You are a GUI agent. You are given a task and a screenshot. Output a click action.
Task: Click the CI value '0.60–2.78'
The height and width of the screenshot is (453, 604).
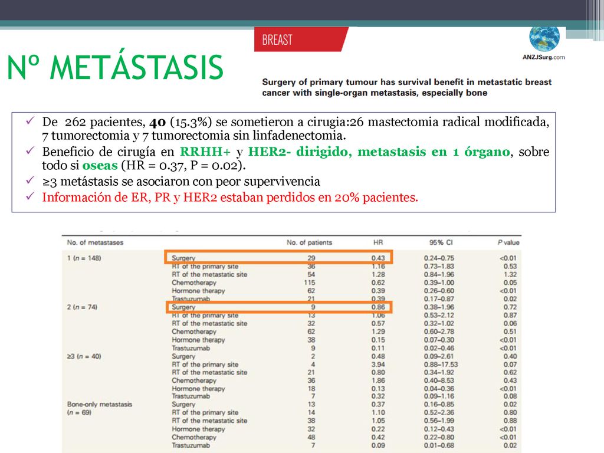[x=439, y=331]
